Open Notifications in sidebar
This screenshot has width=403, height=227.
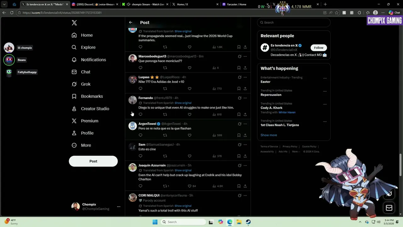click(x=89, y=60)
